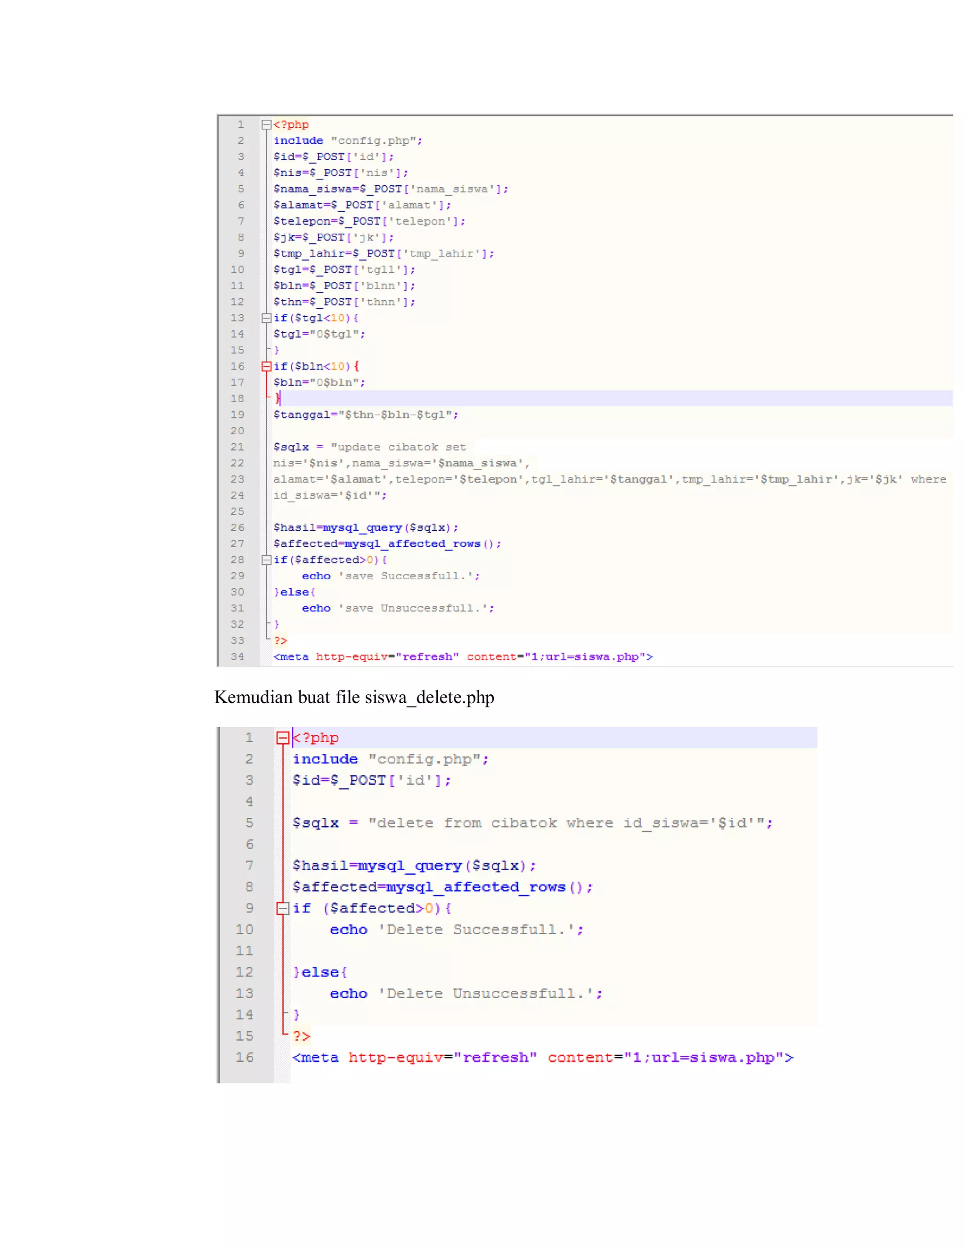Collapse the red if($bln<10) fold marker
The image size is (965, 1249).
tap(266, 367)
